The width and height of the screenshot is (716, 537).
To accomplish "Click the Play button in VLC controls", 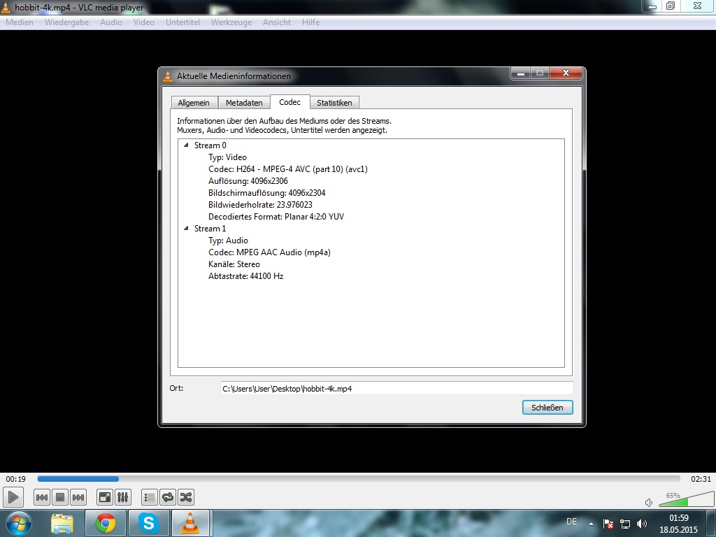I will (13, 497).
